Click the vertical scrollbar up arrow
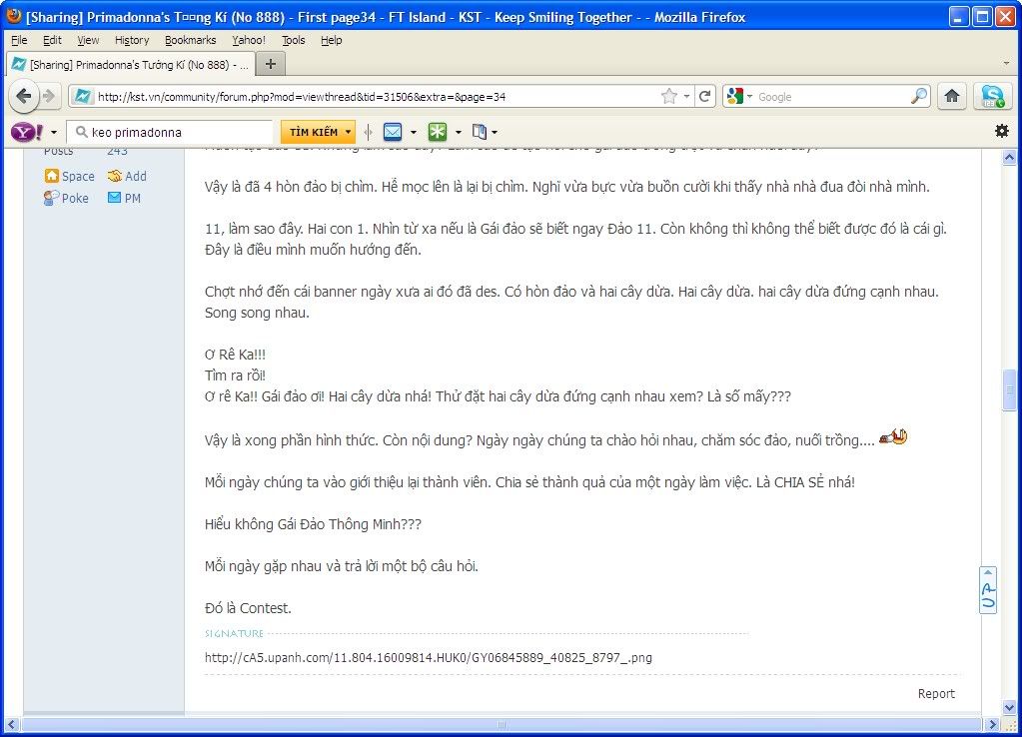The image size is (1022, 737). pyautogui.click(x=1009, y=157)
